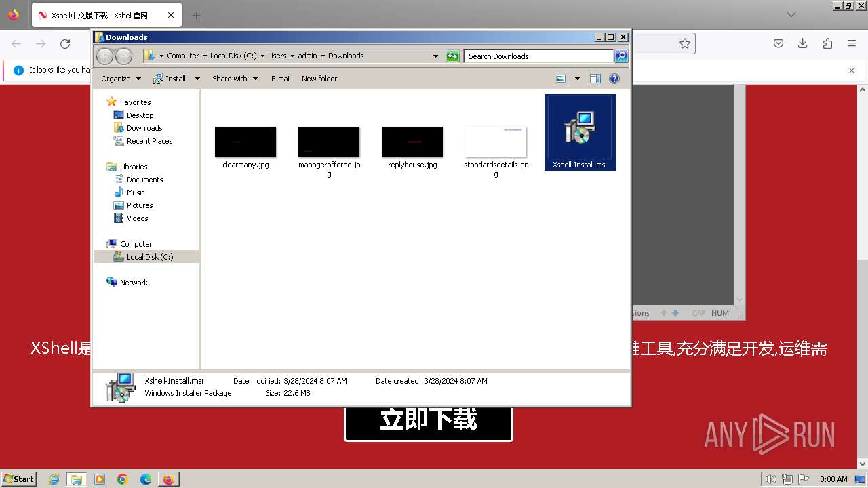Click the volume tray icon
This screenshot has height=488, width=868.
coord(771,479)
